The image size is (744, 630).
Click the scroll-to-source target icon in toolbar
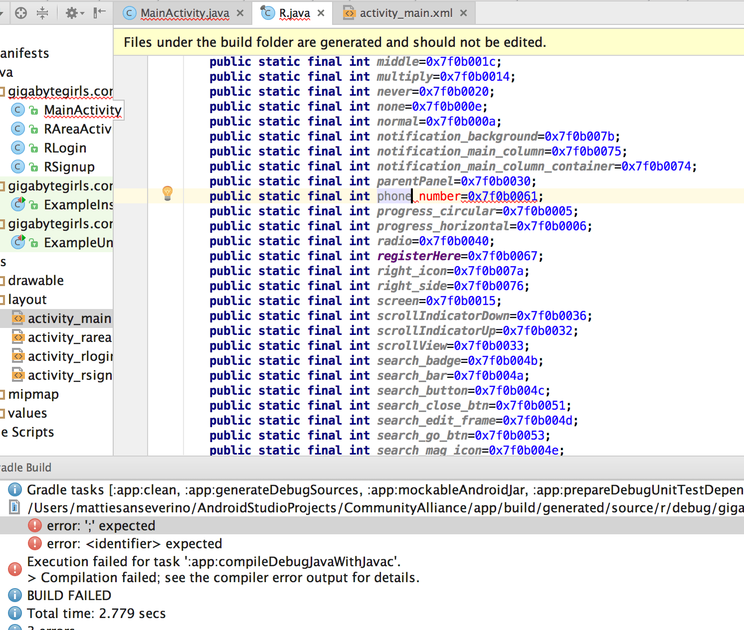21,13
